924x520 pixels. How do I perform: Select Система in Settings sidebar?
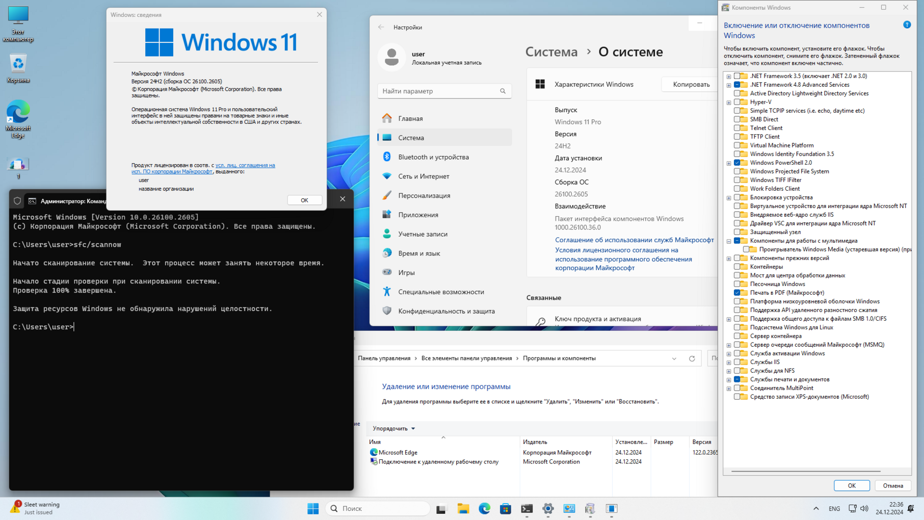[444, 138]
